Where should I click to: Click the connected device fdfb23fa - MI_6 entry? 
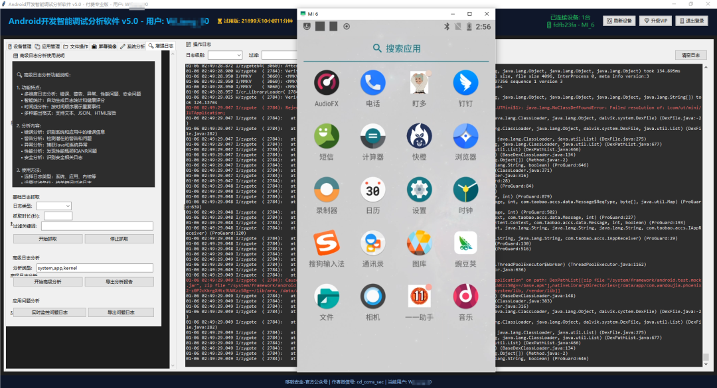570,25
